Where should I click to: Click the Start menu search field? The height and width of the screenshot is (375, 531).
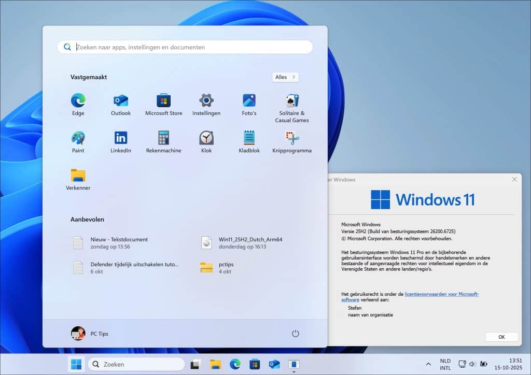[192, 47]
